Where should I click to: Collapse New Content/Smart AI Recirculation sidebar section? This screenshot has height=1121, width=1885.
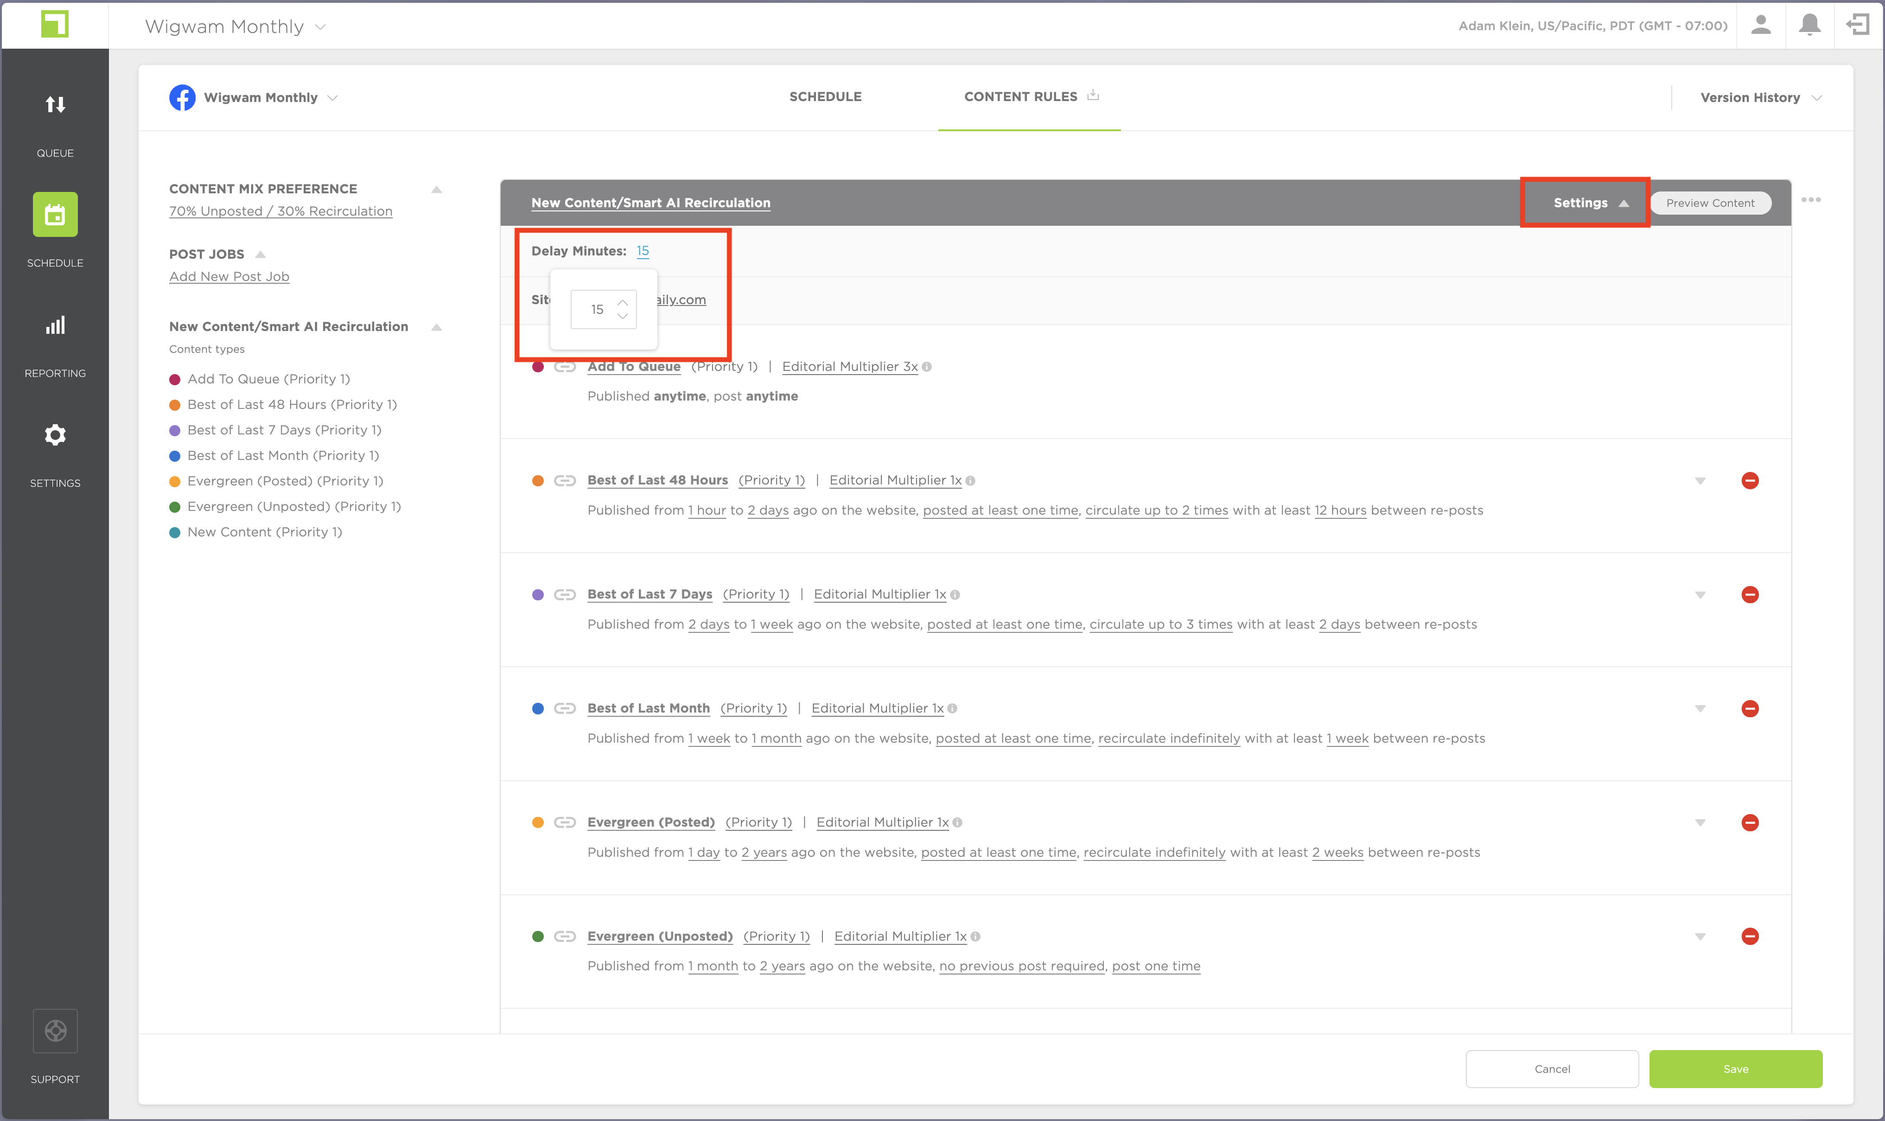[437, 327]
